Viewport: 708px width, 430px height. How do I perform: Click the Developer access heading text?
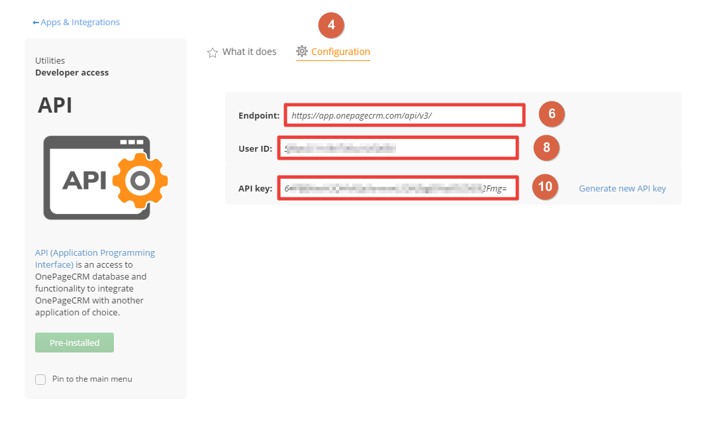pos(72,73)
